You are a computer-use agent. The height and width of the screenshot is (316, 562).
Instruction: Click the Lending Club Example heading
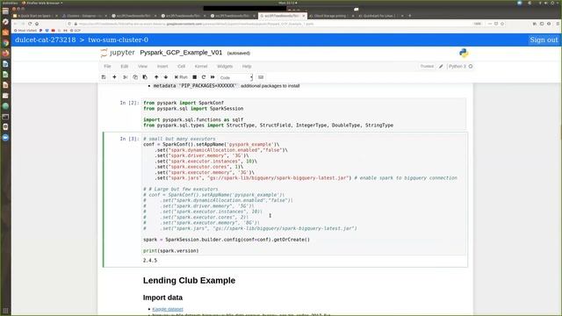point(189,281)
